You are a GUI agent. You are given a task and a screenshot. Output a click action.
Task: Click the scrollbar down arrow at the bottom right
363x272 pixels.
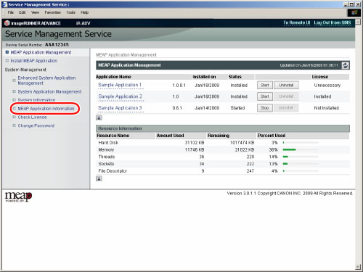point(358,267)
